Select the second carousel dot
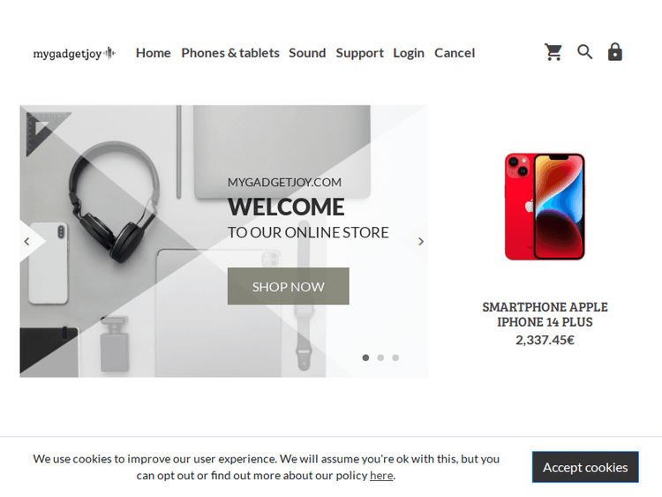 pos(380,358)
